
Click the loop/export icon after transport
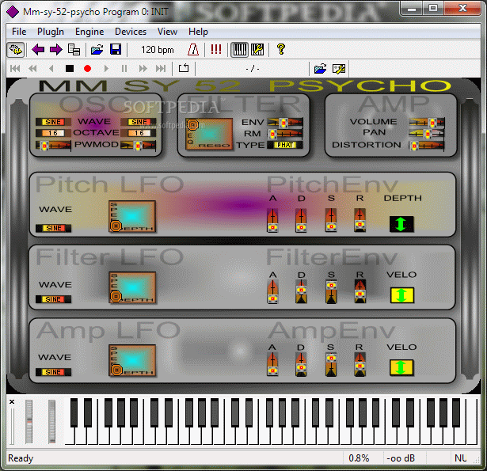click(184, 68)
